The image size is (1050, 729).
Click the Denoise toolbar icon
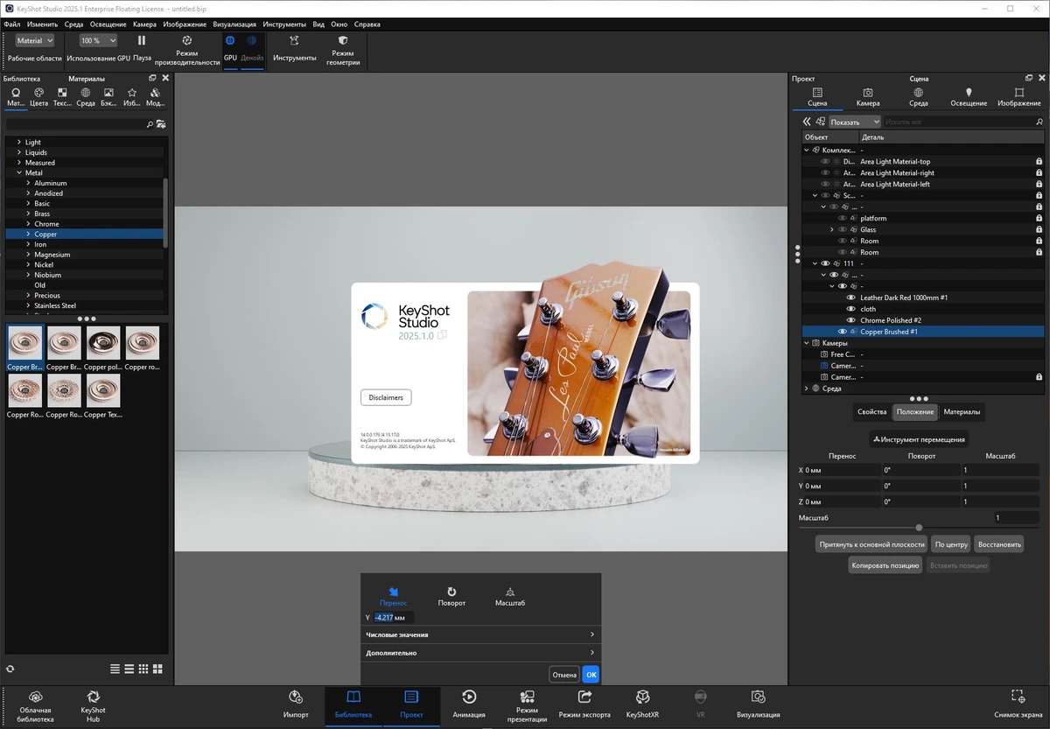[252, 40]
